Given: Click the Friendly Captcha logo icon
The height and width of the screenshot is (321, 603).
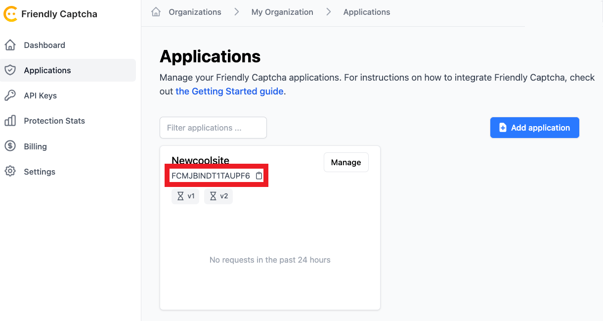Looking at the screenshot, I should coord(10,14).
